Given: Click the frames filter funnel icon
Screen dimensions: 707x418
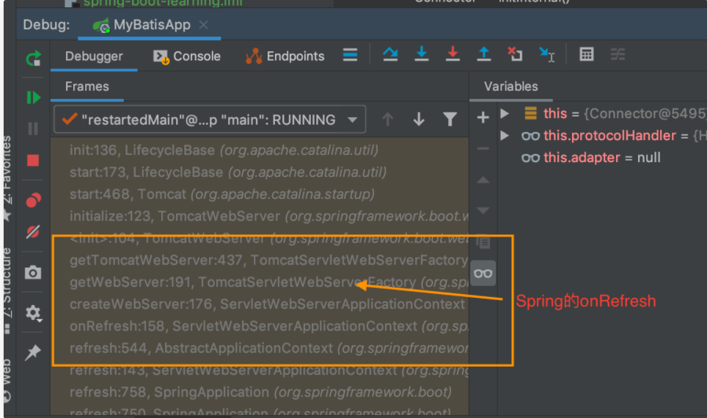Looking at the screenshot, I should (x=450, y=120).
